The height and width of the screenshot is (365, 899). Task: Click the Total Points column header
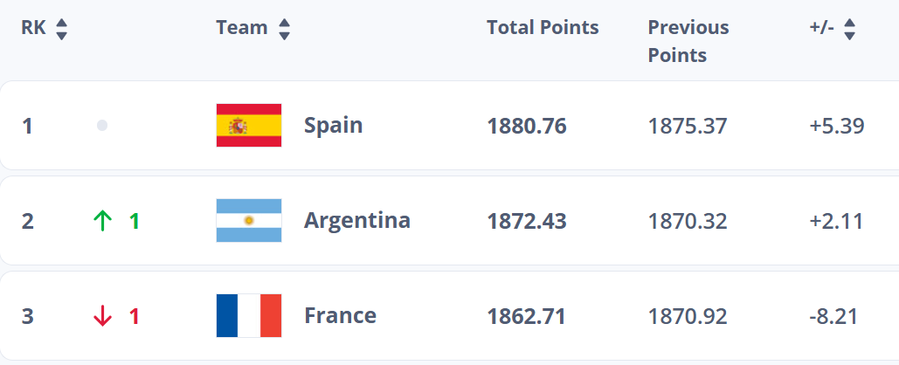tap(543, 28)
